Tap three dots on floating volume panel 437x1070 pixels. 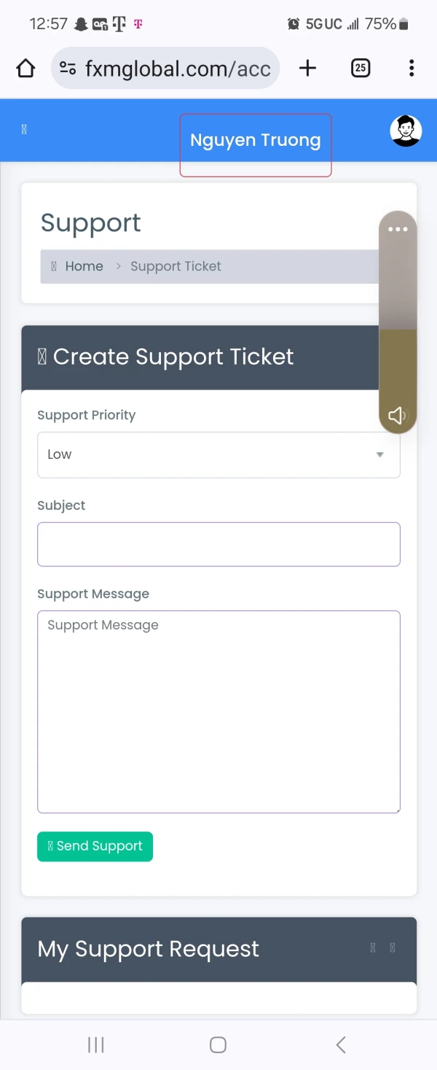pos(398,229)
